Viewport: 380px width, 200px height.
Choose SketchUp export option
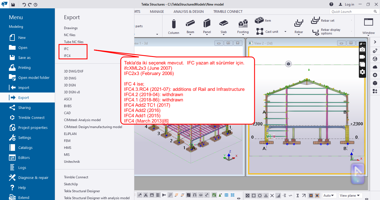pyautogui.click(x=71, y=184)
